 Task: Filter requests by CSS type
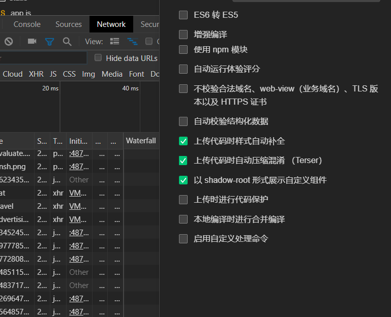tap(69, 74)
